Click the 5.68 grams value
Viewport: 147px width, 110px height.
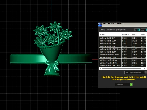(x=125, y=54)
